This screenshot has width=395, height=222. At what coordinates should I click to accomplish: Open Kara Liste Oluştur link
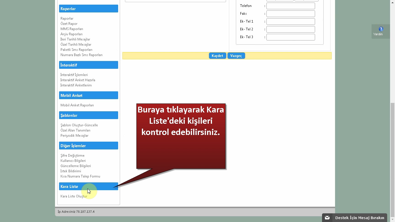[74, 196]
